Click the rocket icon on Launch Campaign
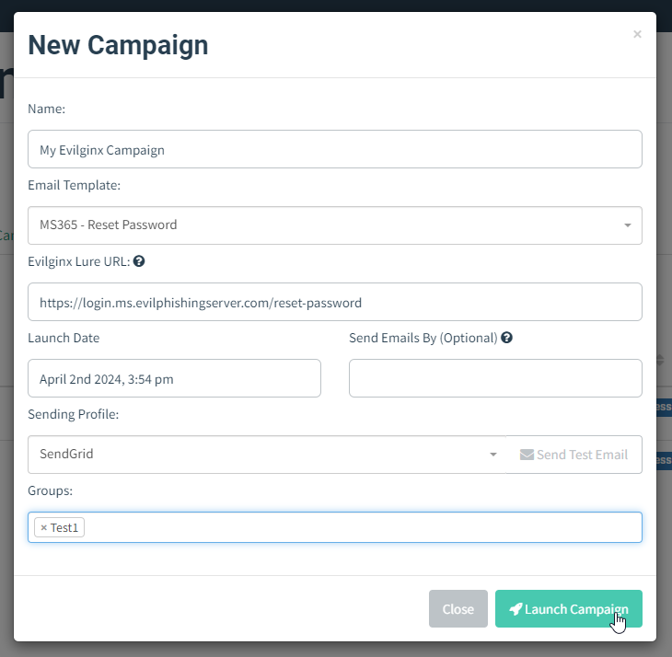 [x=516, y=609]
